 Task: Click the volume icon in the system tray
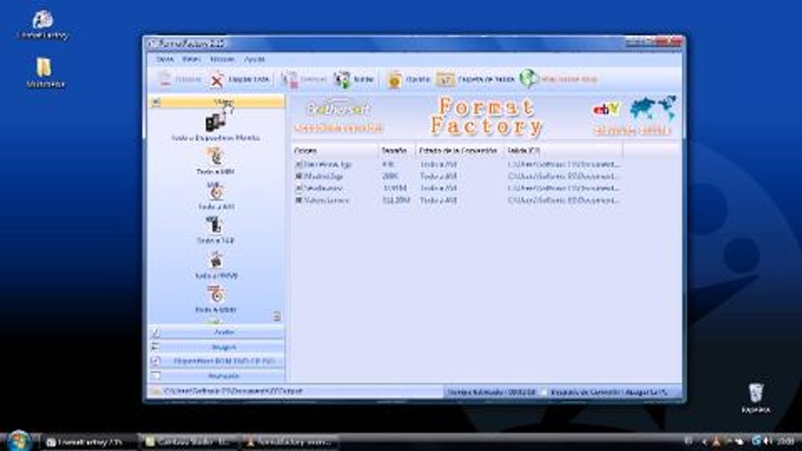767,441
